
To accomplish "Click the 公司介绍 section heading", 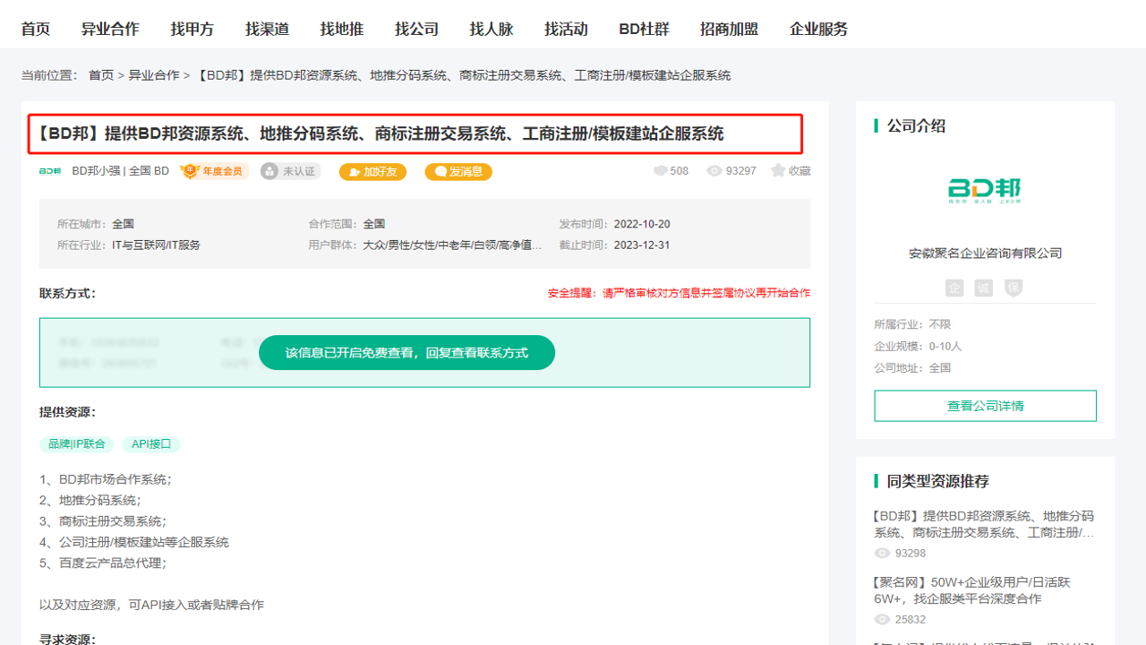I will pos(916,125).
